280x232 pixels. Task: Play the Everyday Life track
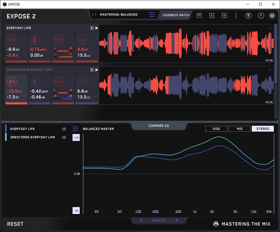click(x=97, y=28)
